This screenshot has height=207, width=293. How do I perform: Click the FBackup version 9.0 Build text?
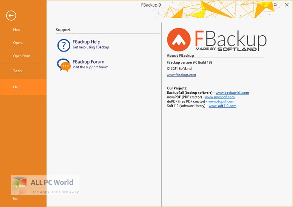pos(189,62)
